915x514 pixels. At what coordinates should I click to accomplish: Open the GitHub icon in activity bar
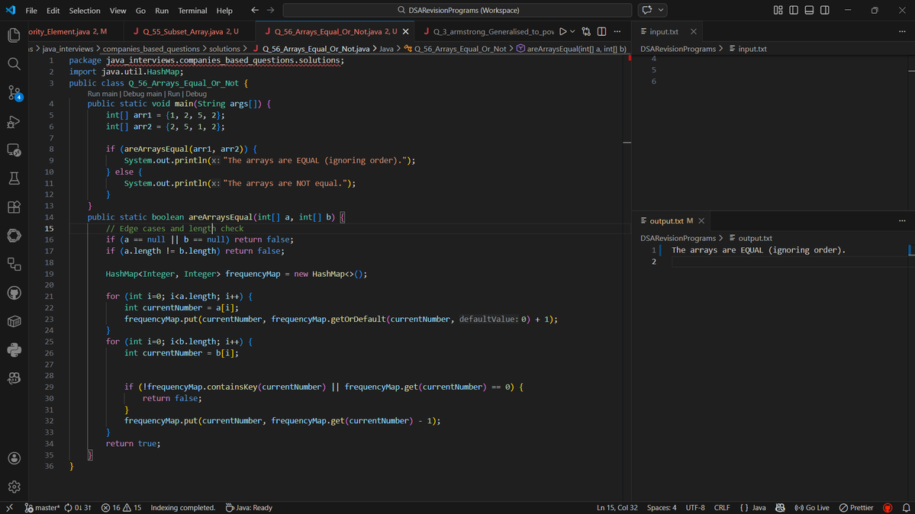tap(14, 293)
